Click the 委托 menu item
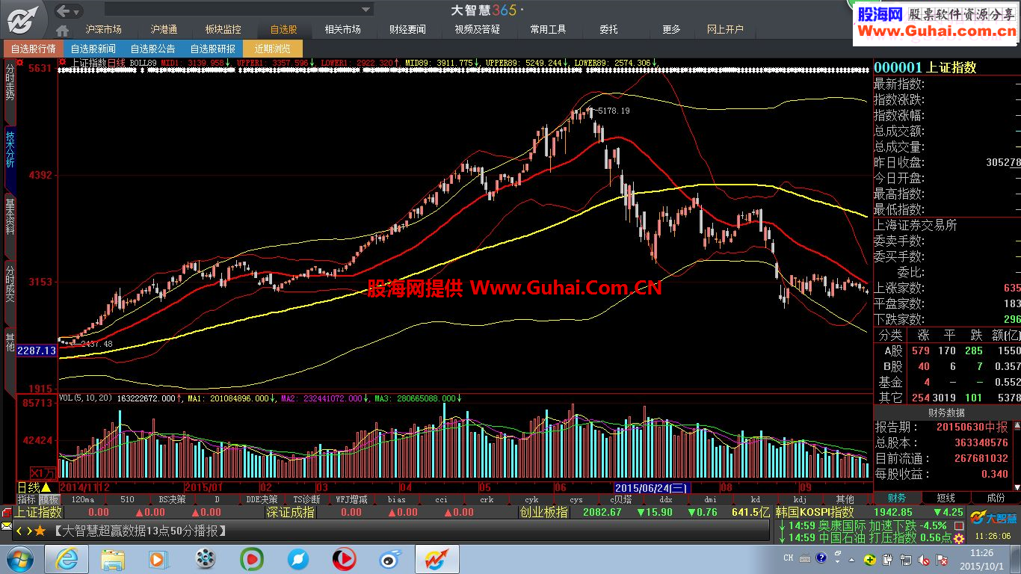The image size is (1021, 574). [608, 30]
